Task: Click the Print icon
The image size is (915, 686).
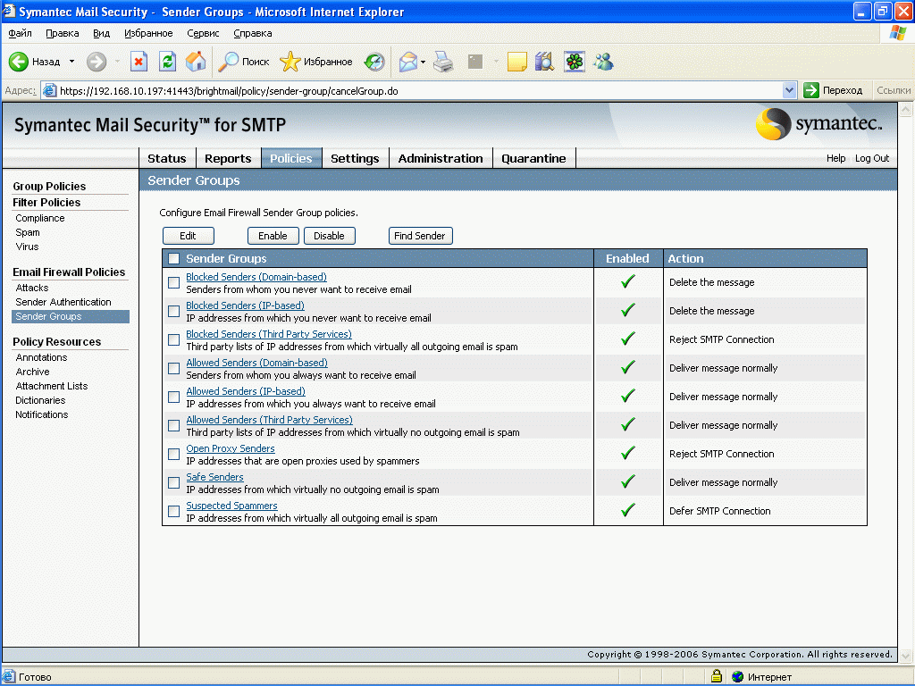Action: point(444,62)
